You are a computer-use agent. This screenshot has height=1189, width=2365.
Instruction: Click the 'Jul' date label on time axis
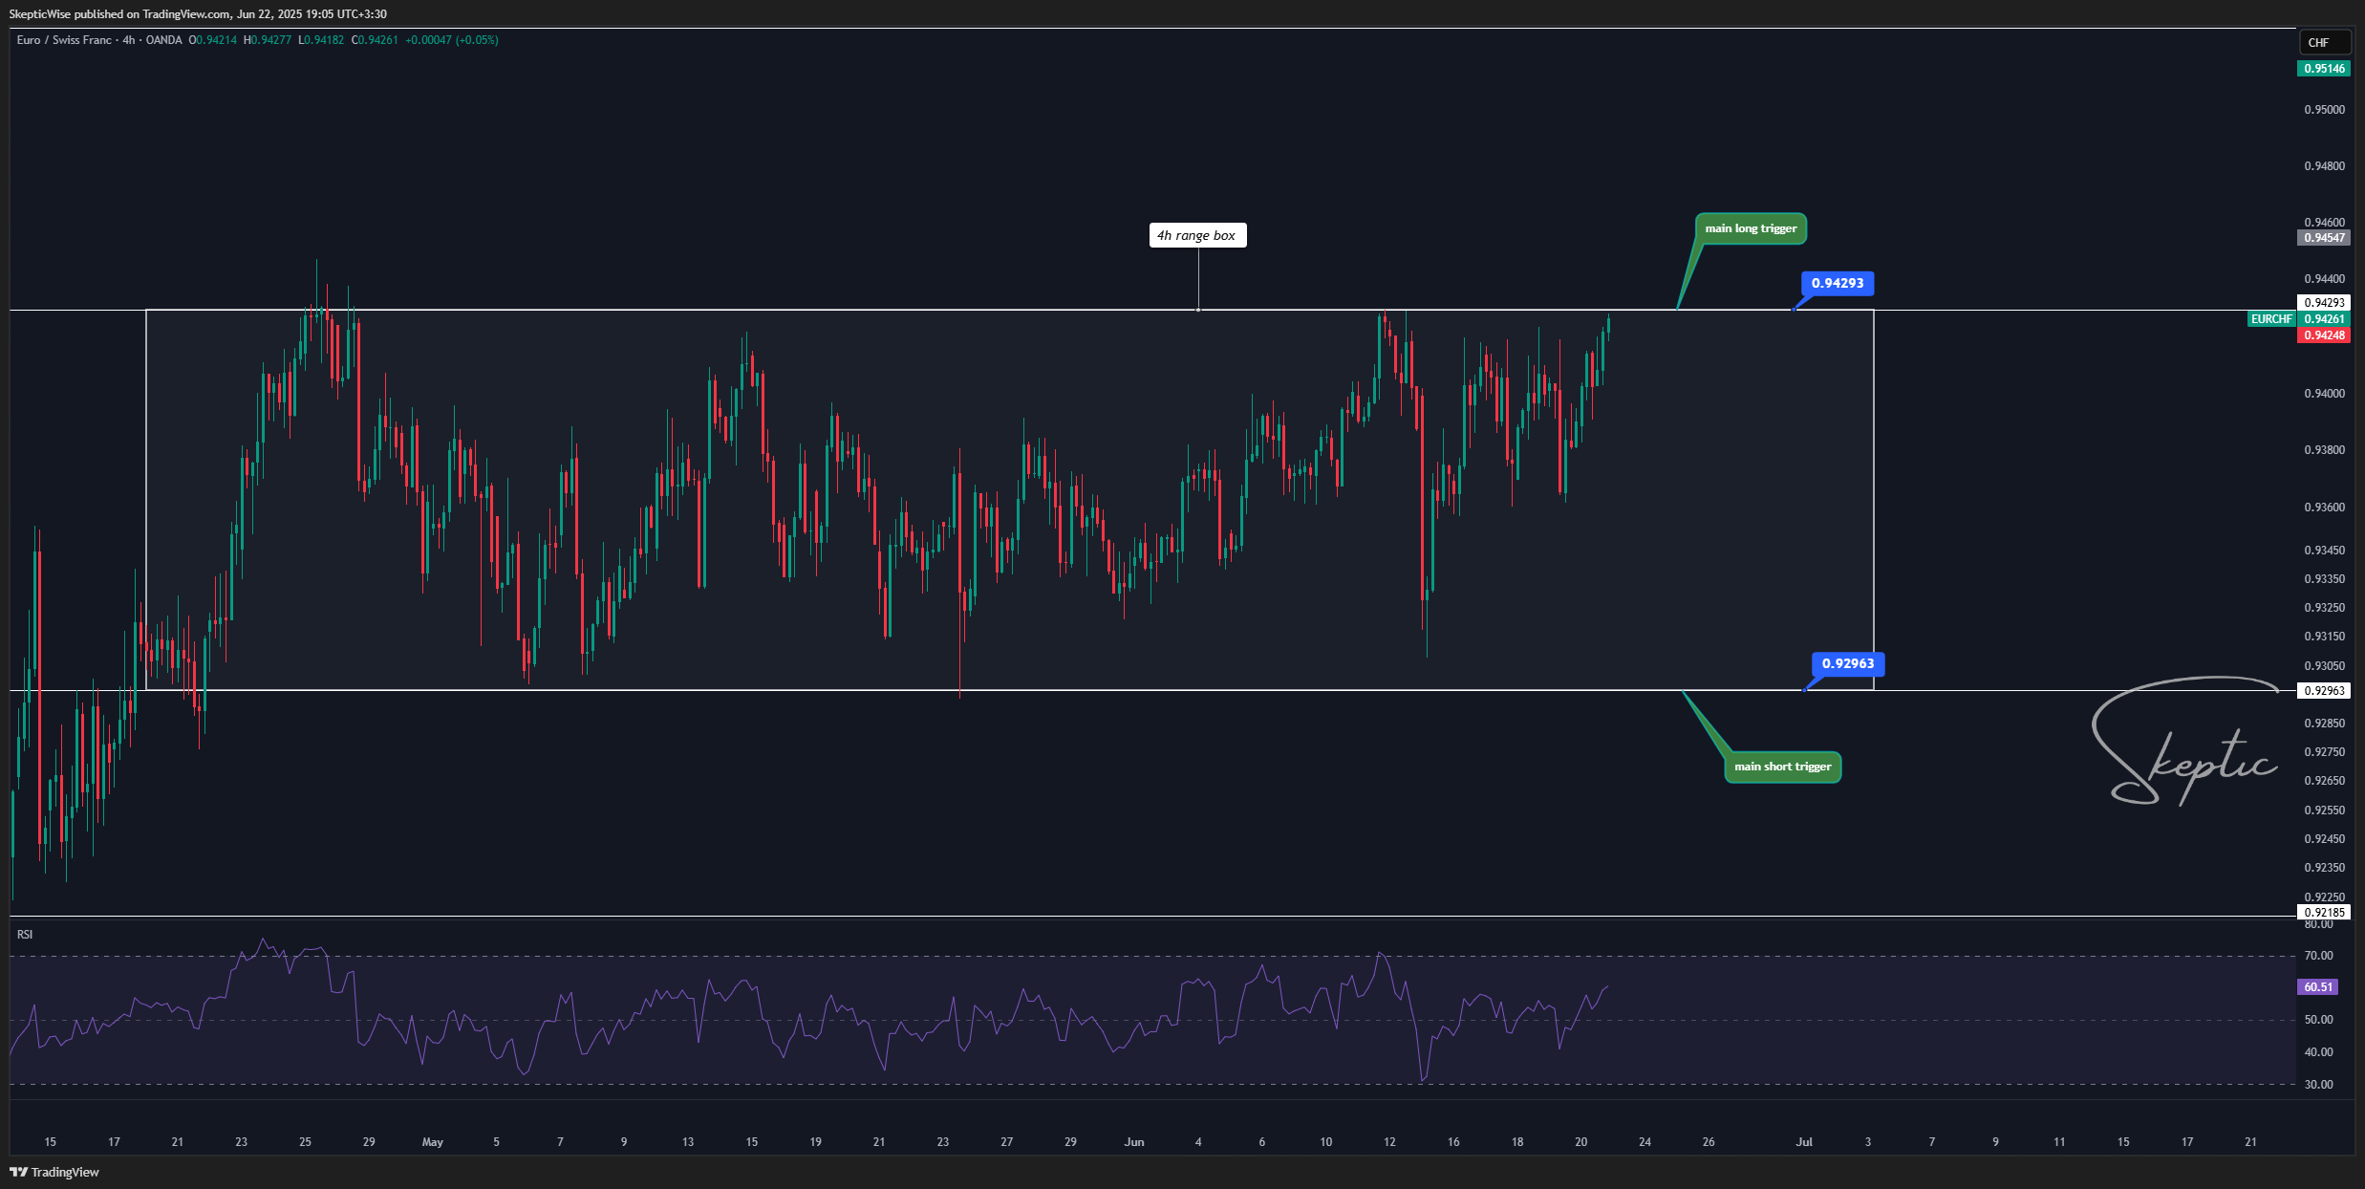tap(1804, 1142)
